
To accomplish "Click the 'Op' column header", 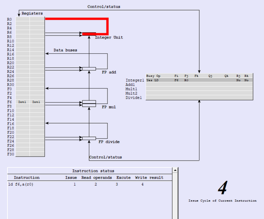I will point(158,76).
